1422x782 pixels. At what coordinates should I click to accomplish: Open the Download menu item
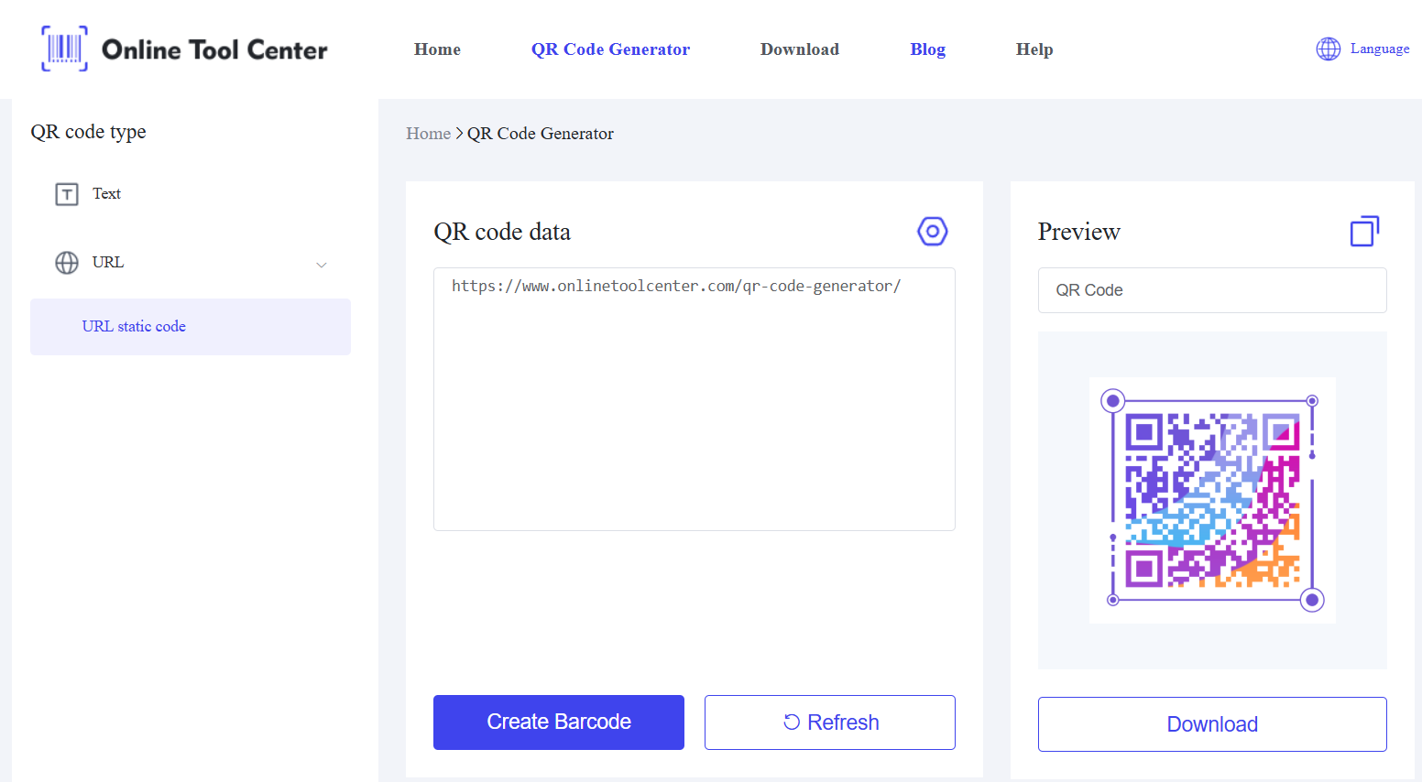pyautogui.click(x=800, y=49)
